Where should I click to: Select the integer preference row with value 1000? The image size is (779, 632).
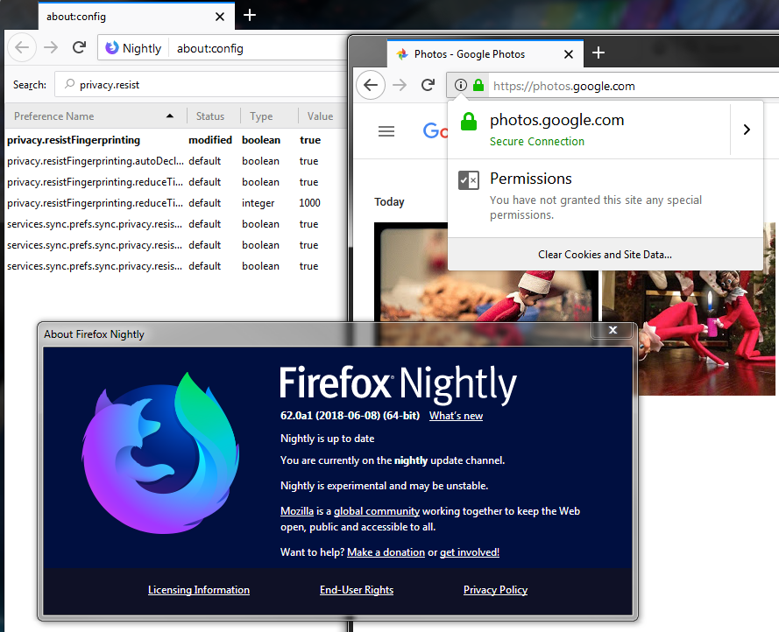(x=176, y=203)
